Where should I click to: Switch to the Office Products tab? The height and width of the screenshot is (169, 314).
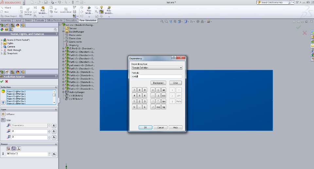pos(55,21)
